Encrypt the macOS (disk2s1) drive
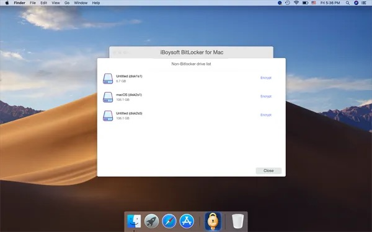 point(266,97)
